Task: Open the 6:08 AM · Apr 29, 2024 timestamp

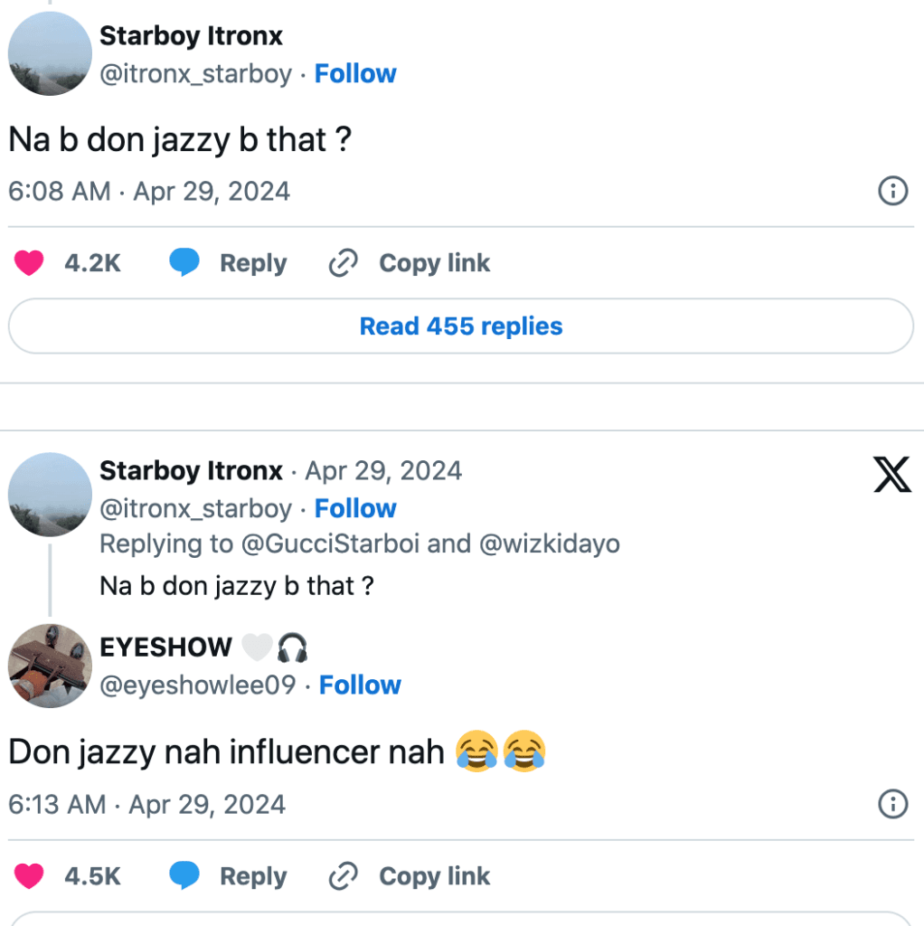Action: [x=149, y=192]
